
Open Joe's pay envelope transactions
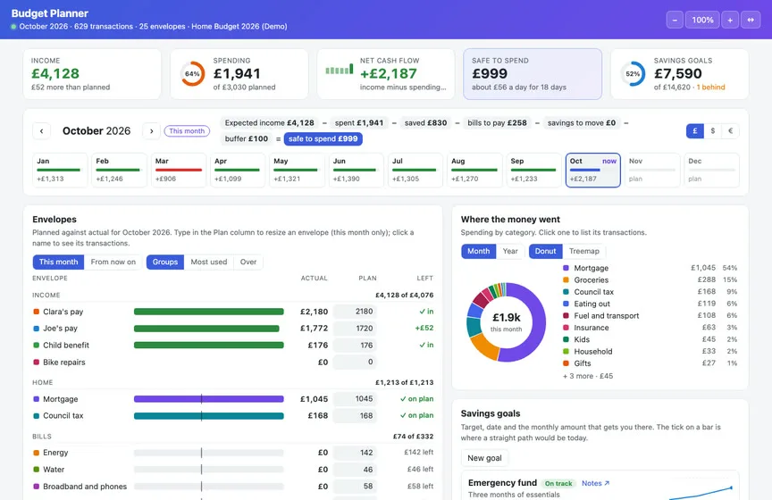[60, 329]
